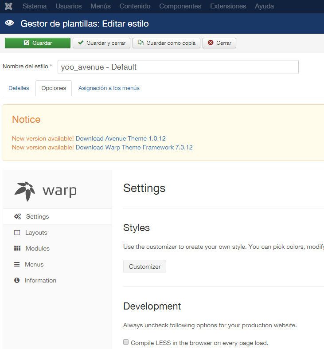Screen dimensions: 324x349
Task: Click the Warp framework logo
Action: [x=46, y=191]
